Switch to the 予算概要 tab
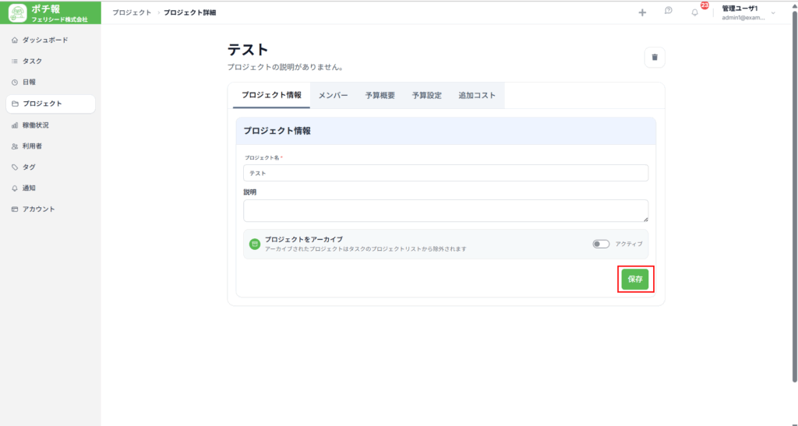The width and height of the screenshot is (798, 426). tap(380, 95)
